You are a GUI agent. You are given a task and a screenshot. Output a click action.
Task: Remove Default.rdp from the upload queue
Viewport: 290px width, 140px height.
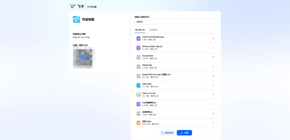[213, 67]
